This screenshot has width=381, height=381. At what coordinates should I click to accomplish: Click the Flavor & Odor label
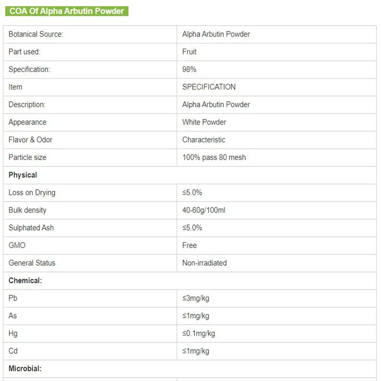[x=30, y=140]
